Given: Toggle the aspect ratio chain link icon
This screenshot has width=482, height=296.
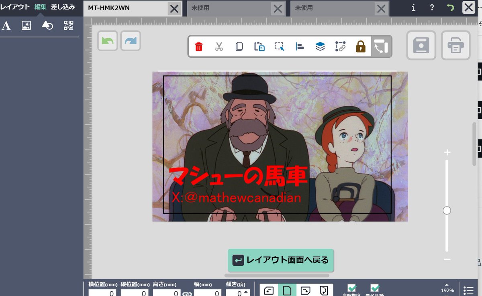Looking at the screenshot, I should pos(187,294).
